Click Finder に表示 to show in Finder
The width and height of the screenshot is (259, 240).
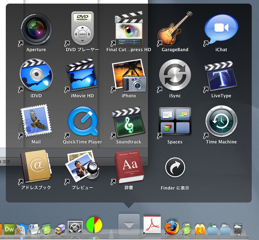(x=175, y=168)
